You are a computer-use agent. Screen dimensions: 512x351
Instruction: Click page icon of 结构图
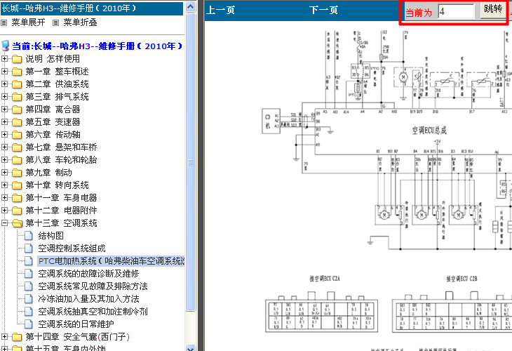(29, 236)
